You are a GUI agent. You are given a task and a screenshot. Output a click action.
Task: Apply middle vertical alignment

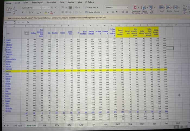pyautogui.click(x=66, y=8)
